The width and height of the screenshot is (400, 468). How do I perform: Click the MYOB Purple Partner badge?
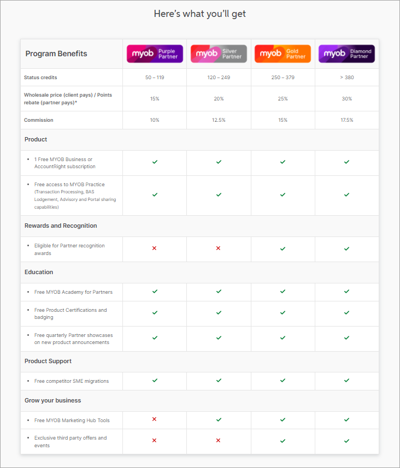(x=155, y=54)
